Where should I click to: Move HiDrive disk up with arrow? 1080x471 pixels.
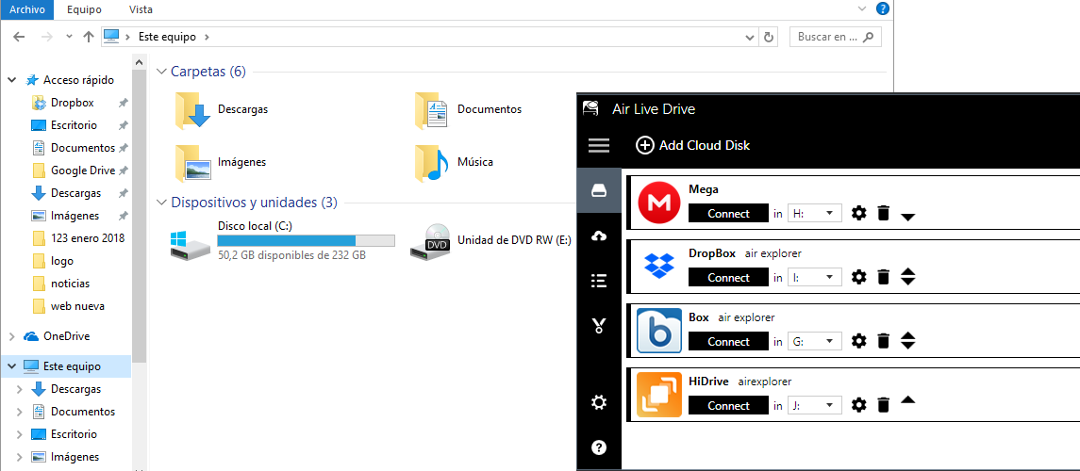[x=907, y=400]
